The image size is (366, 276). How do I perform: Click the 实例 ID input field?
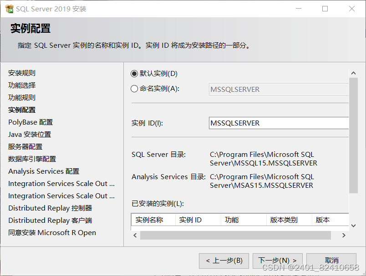pyautogui.click(x=279, y=123)
